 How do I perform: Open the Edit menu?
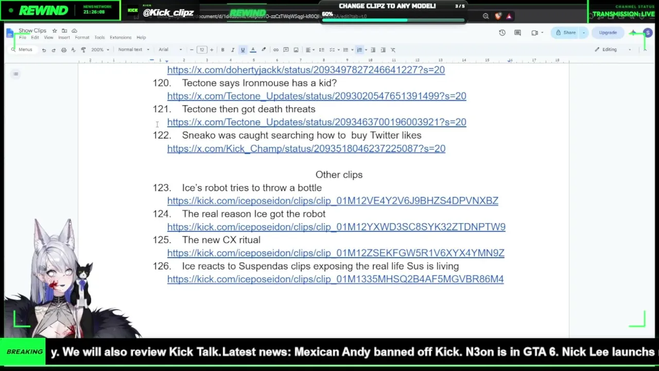[34, 38]
